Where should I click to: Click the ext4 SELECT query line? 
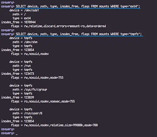tap(78, 6)
